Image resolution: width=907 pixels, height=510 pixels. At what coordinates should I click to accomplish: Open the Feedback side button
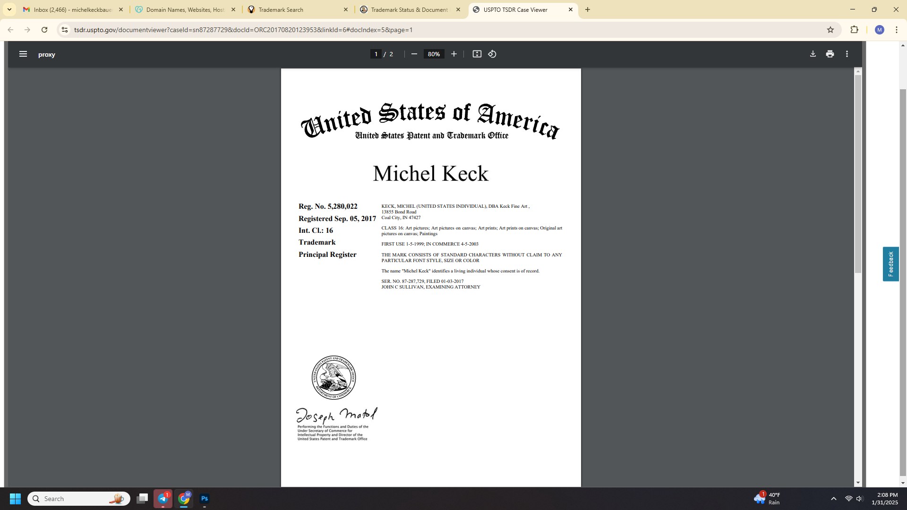(890, 264)
